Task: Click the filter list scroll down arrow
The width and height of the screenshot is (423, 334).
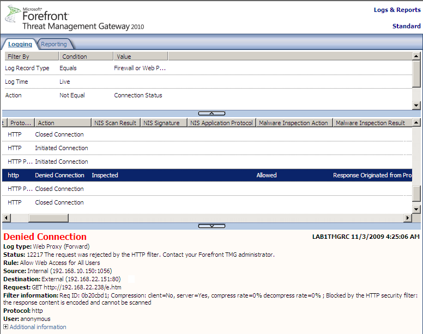Action: click(416, 105)
